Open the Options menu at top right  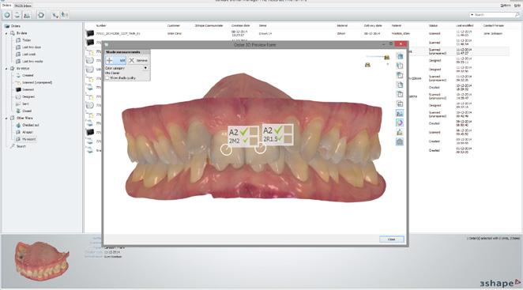[506, 6]
